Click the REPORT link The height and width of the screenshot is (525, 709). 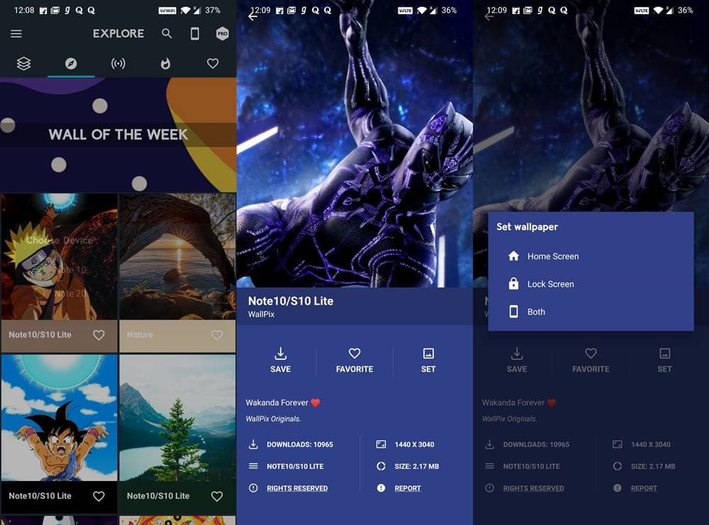[x=408, y=488]
